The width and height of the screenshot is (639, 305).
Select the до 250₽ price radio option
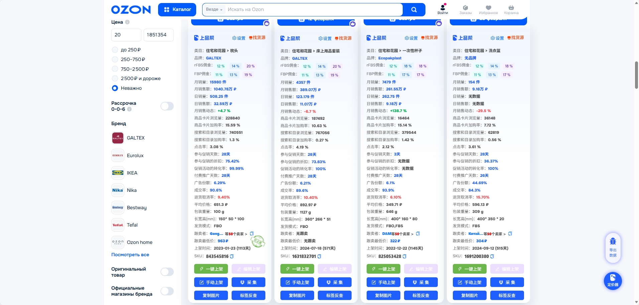115,50
